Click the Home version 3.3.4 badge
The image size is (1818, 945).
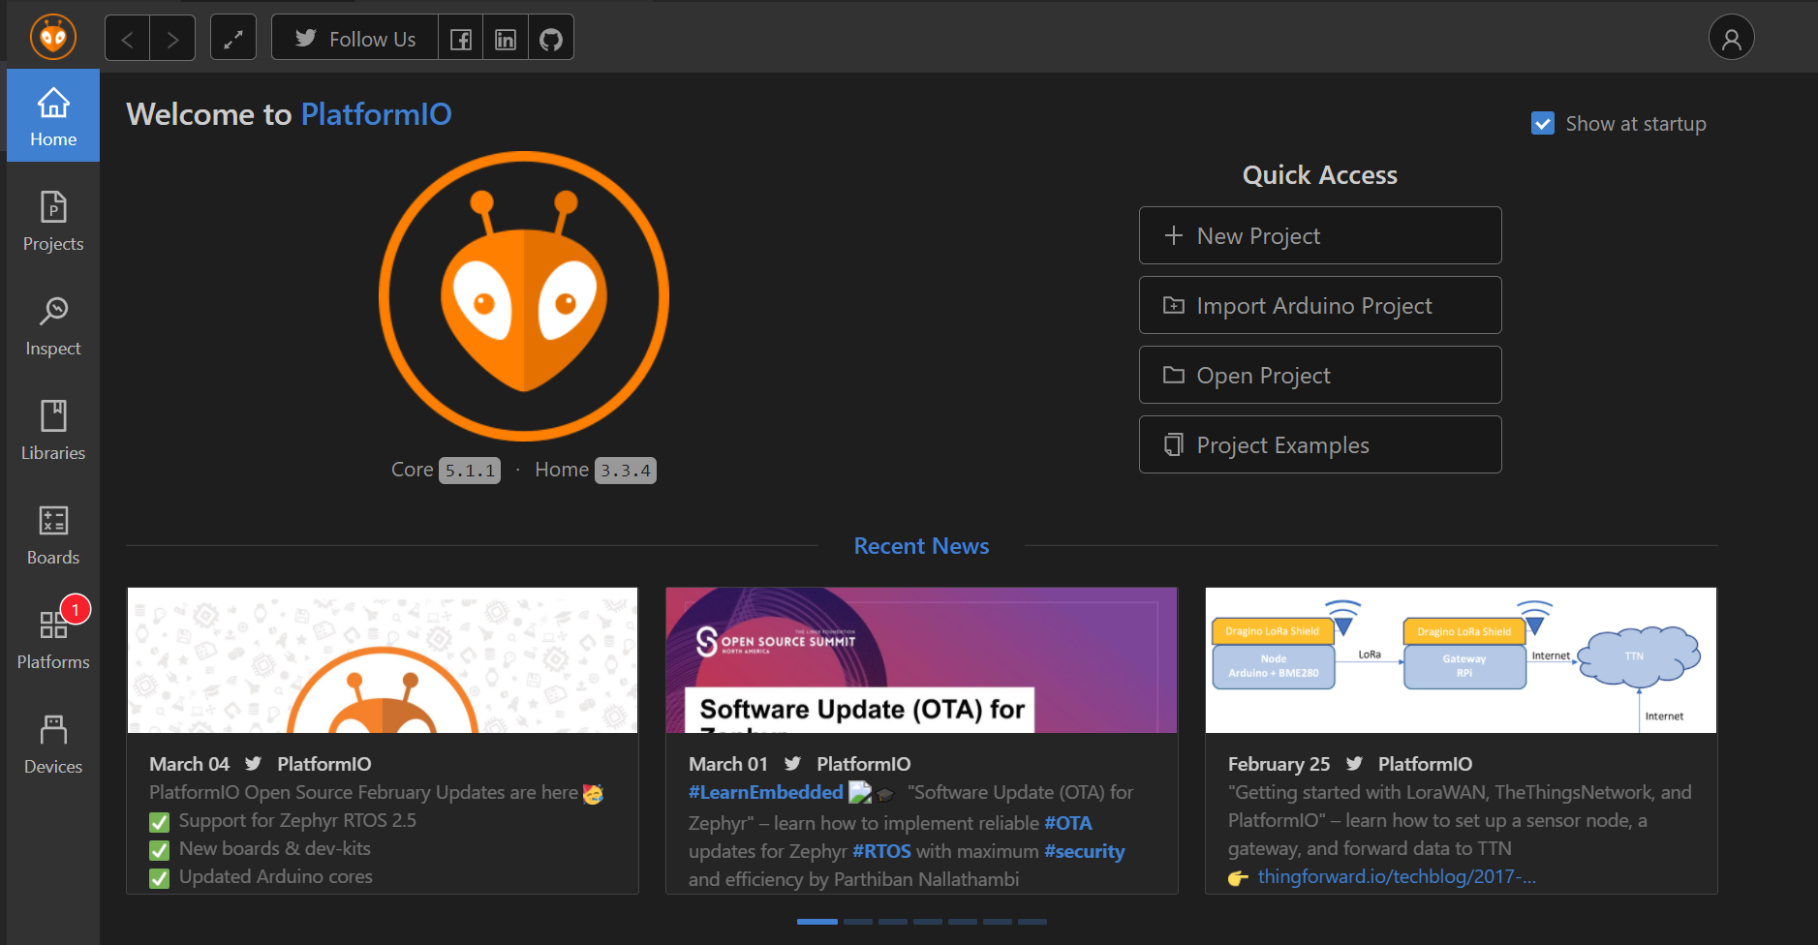coord(625,471)
